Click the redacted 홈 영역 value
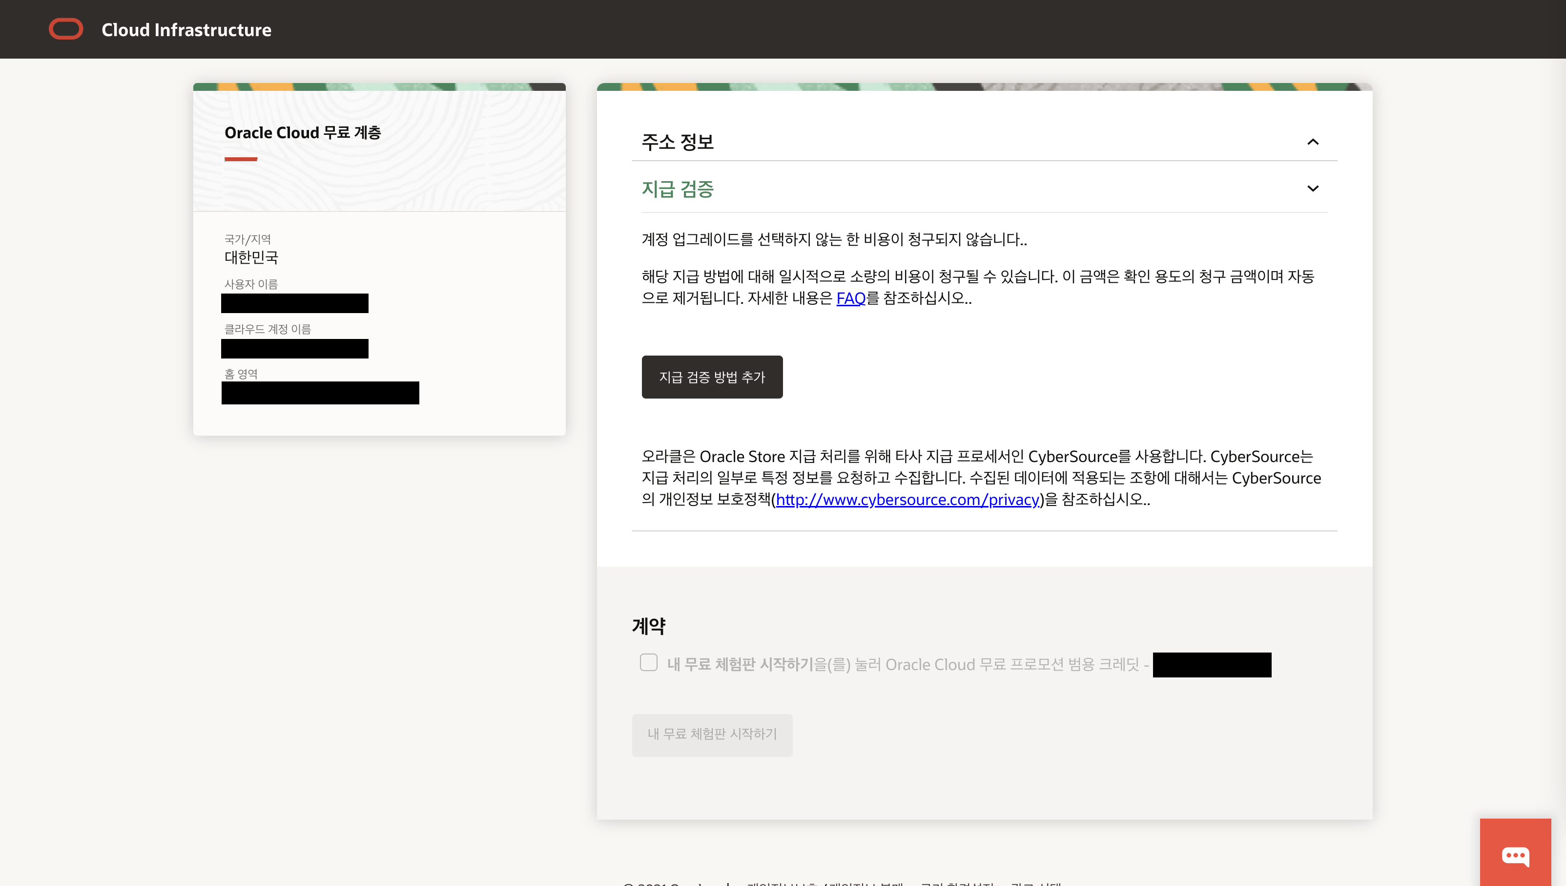Screen dimensions: 1566x886 coord(320,393)
